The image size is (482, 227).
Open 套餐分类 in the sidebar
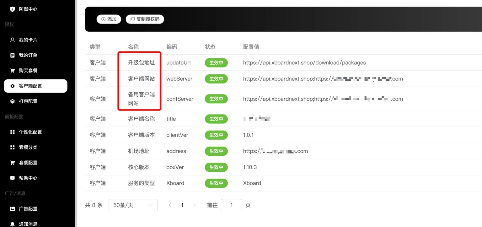pos(28,147)
